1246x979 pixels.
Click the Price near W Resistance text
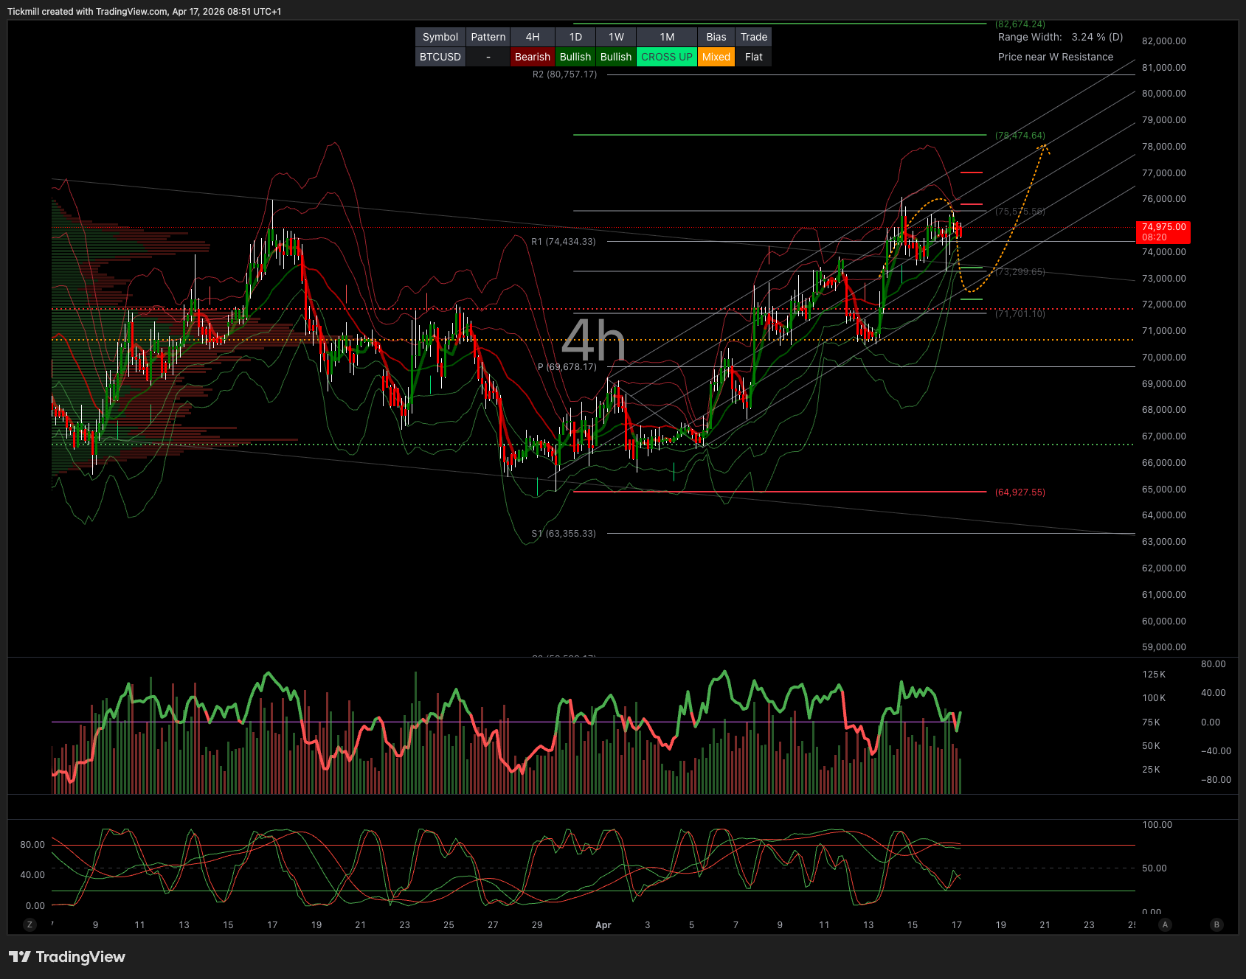coord(1055,57)
